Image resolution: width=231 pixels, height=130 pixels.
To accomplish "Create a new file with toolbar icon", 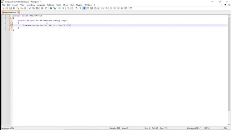I will 3,8.
